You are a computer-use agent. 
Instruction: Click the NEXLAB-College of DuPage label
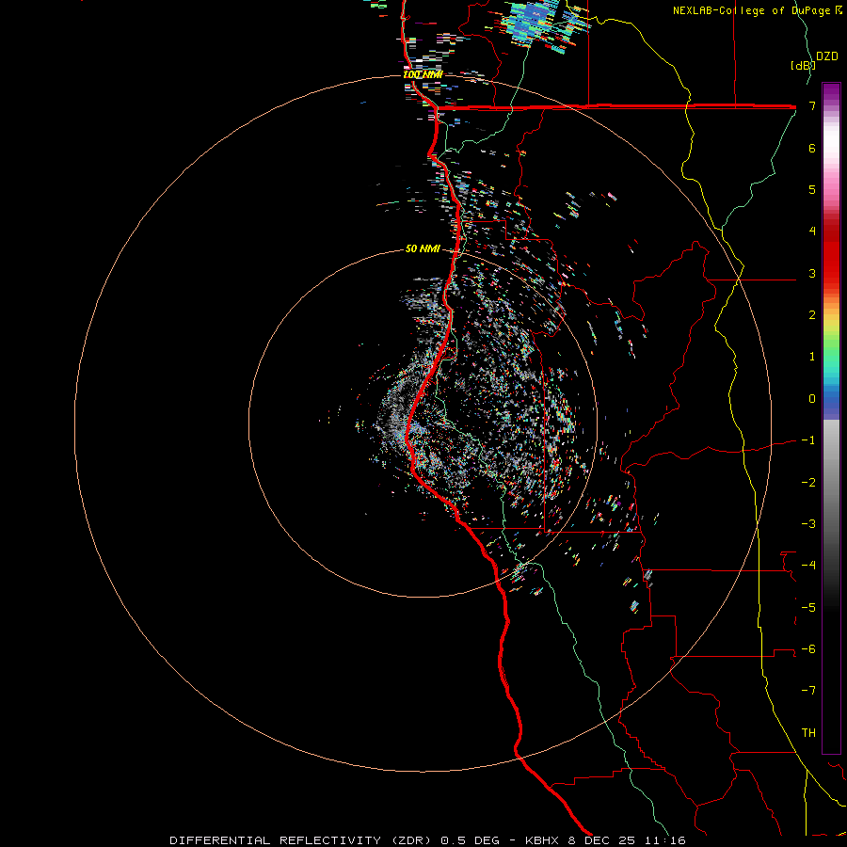tap(753, 10)
